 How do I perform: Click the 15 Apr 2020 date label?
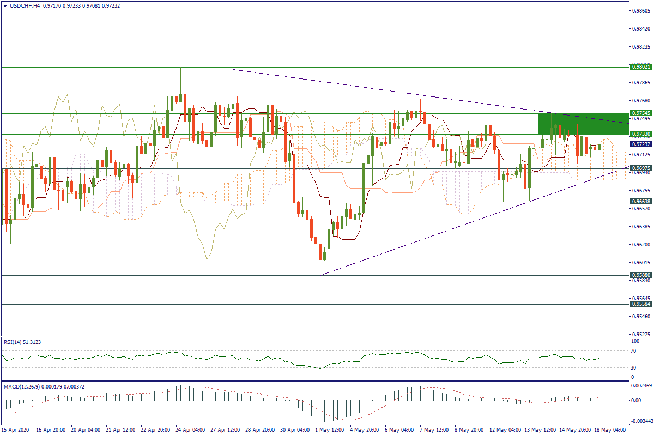point(16,430)
